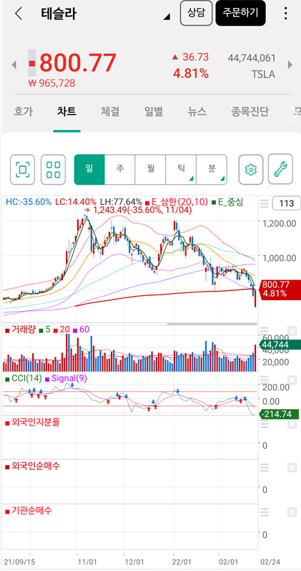The image size is (301, 571).
Task: Open CCI panel handle menu icon
Action: click(x=265, y=380)
